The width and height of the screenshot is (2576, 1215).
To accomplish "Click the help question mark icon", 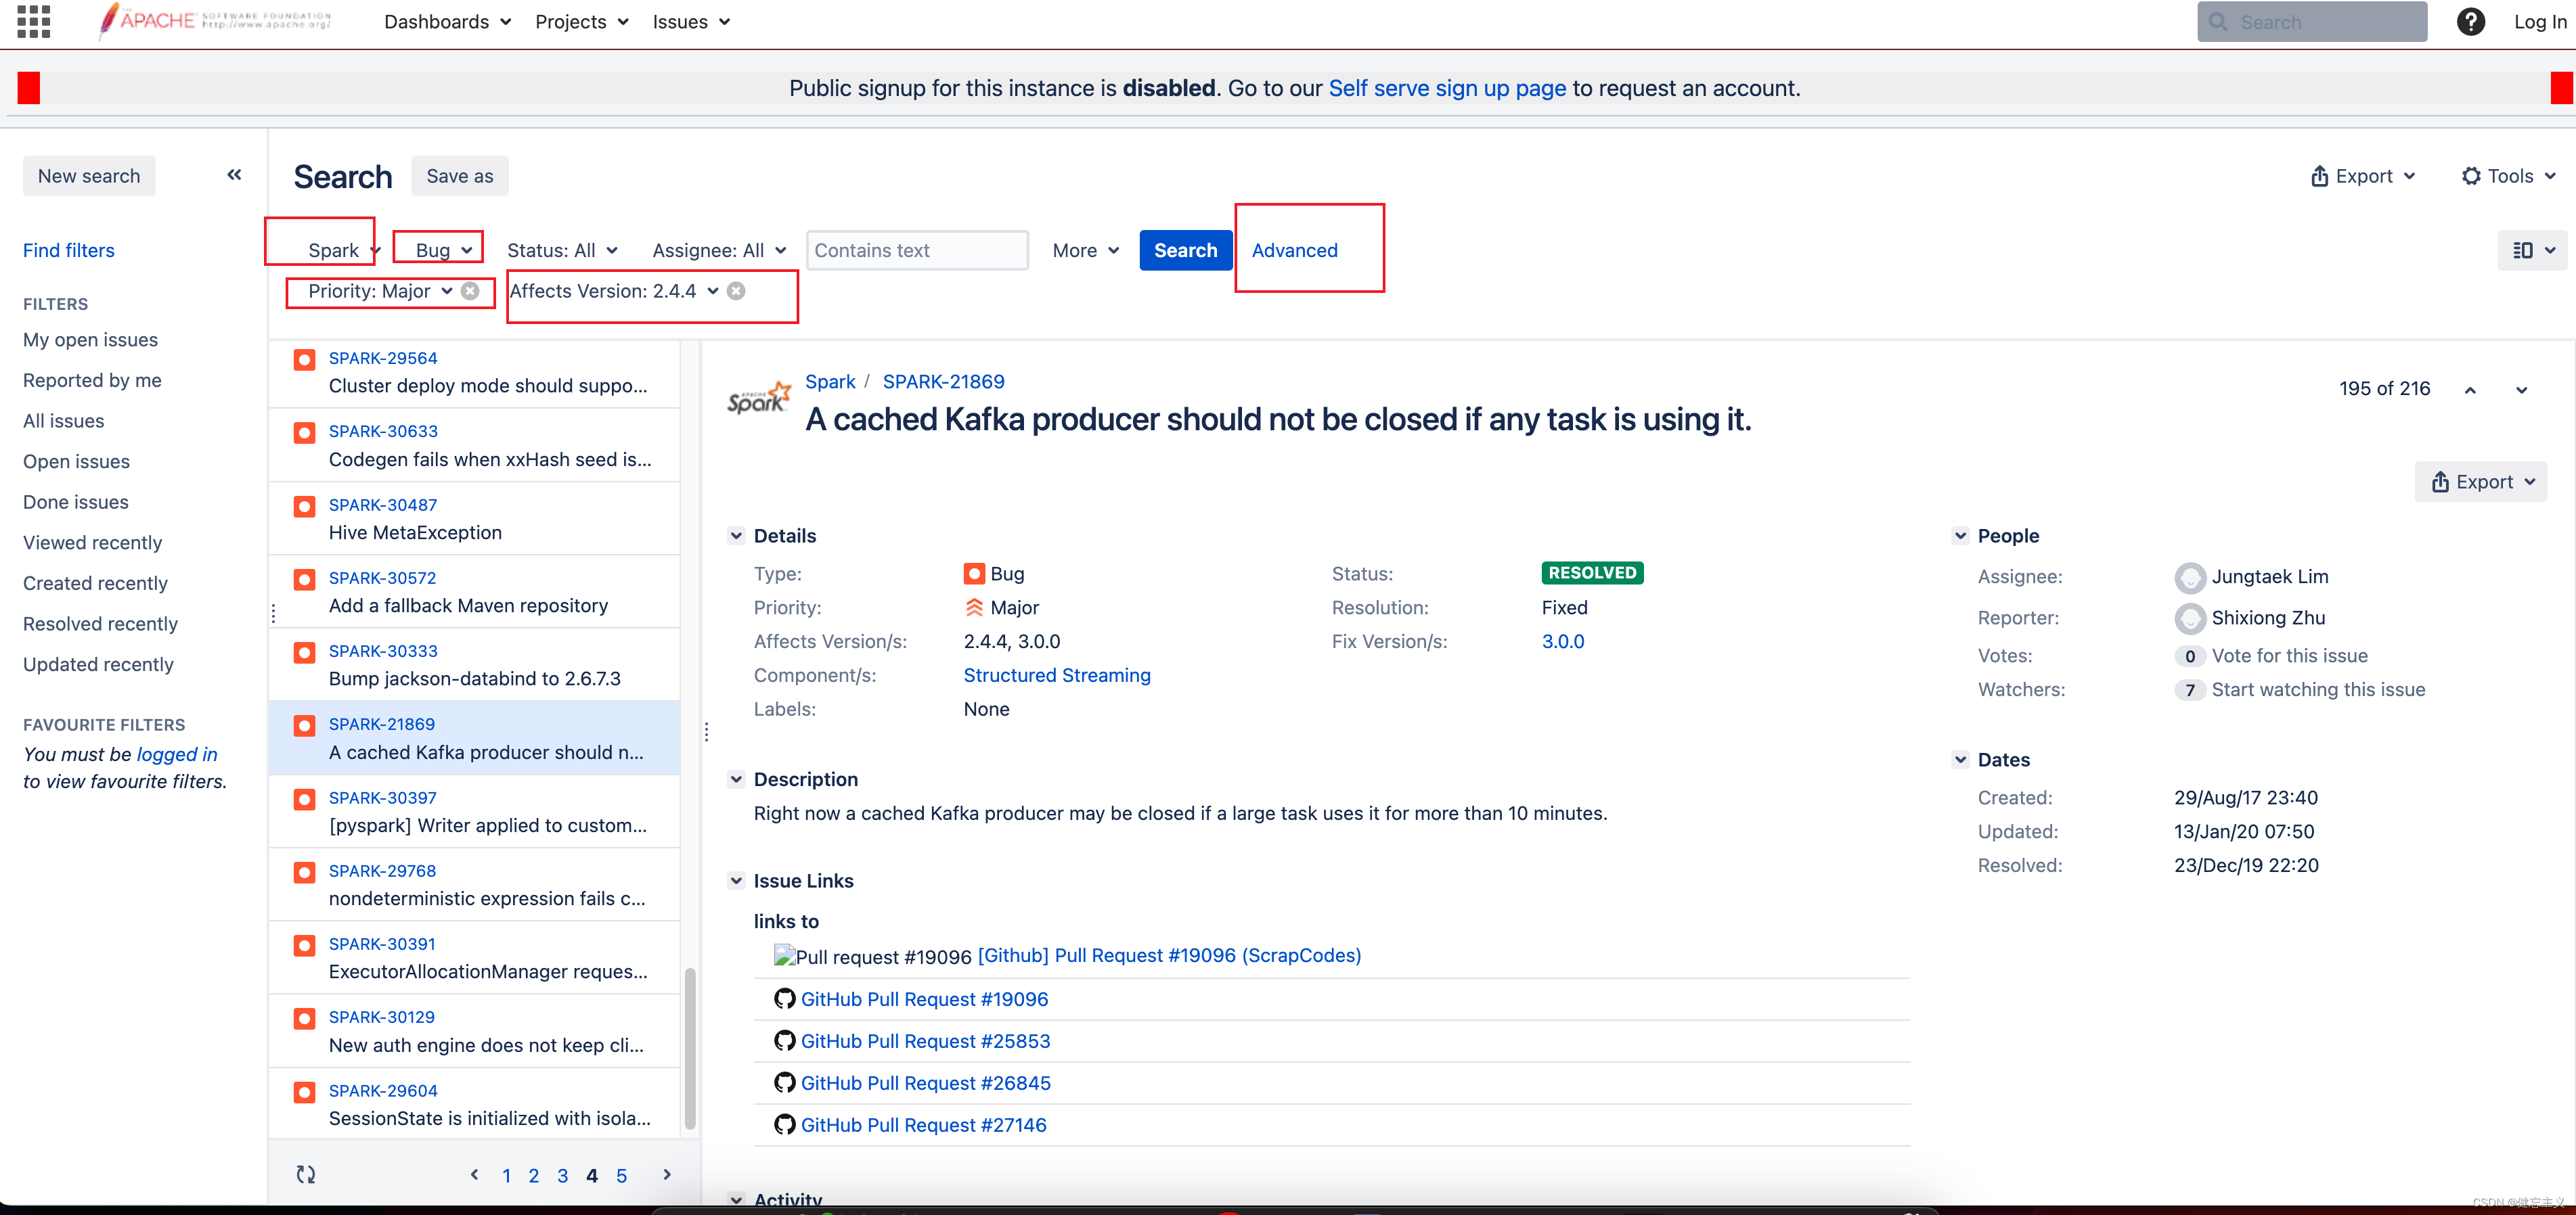I will pyautogui.click(x=2470, y=22).
